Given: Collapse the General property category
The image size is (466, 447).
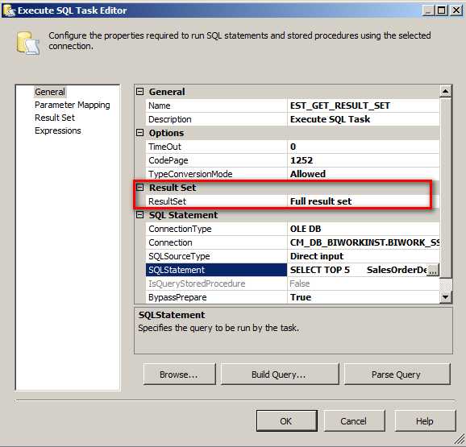Looking at the screenshot, I should 139,92.
